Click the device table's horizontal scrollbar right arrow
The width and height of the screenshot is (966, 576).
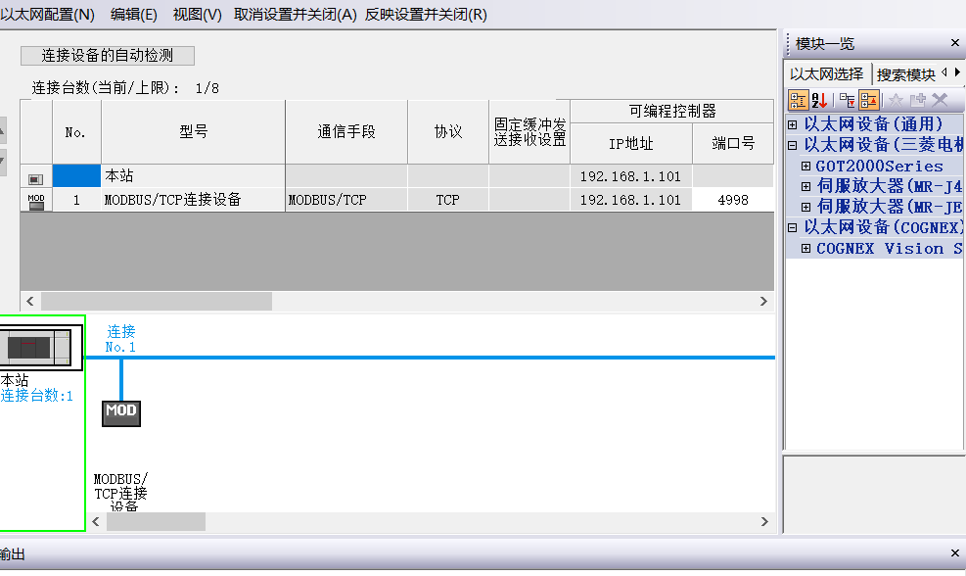click(766, 302)
